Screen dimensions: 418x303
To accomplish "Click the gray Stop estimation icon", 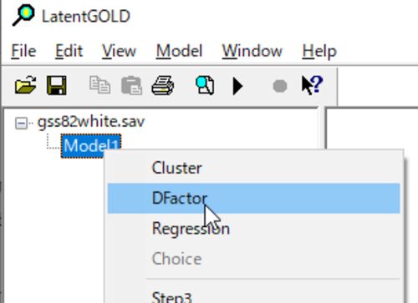I will click(x=280, y=86).
